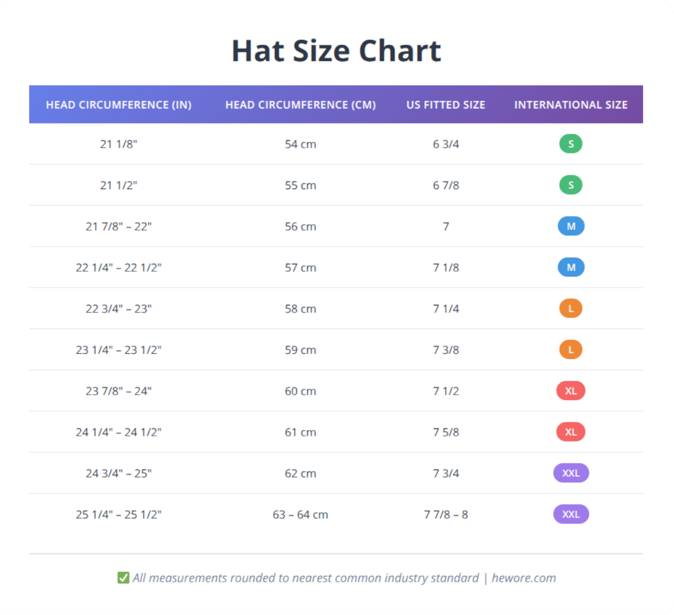The image size is (674, 615).
Task: Select the INTERNATIONAL SIZE column header
Action: pos(570,104)
